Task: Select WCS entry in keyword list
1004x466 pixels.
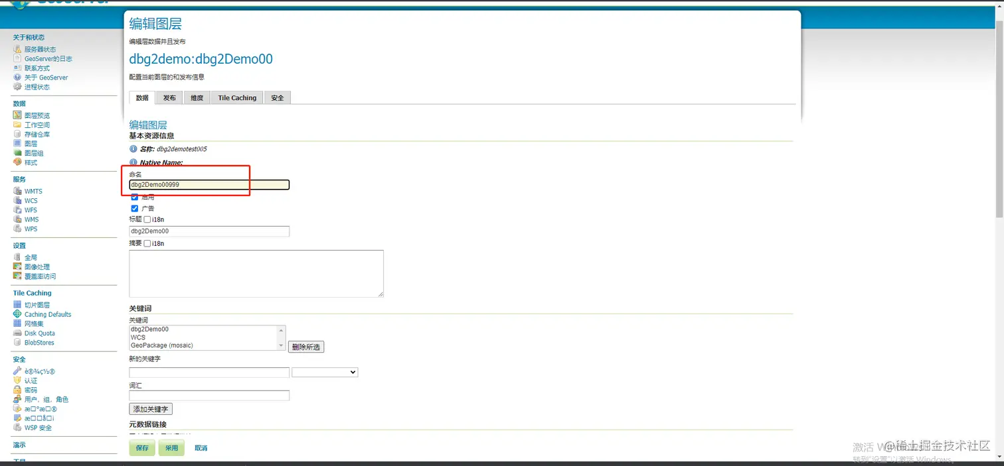Action: tap(138, 337)
